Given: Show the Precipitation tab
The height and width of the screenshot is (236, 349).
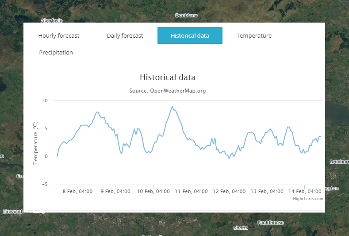Looking at the screenshot, I should click(56, 52).
